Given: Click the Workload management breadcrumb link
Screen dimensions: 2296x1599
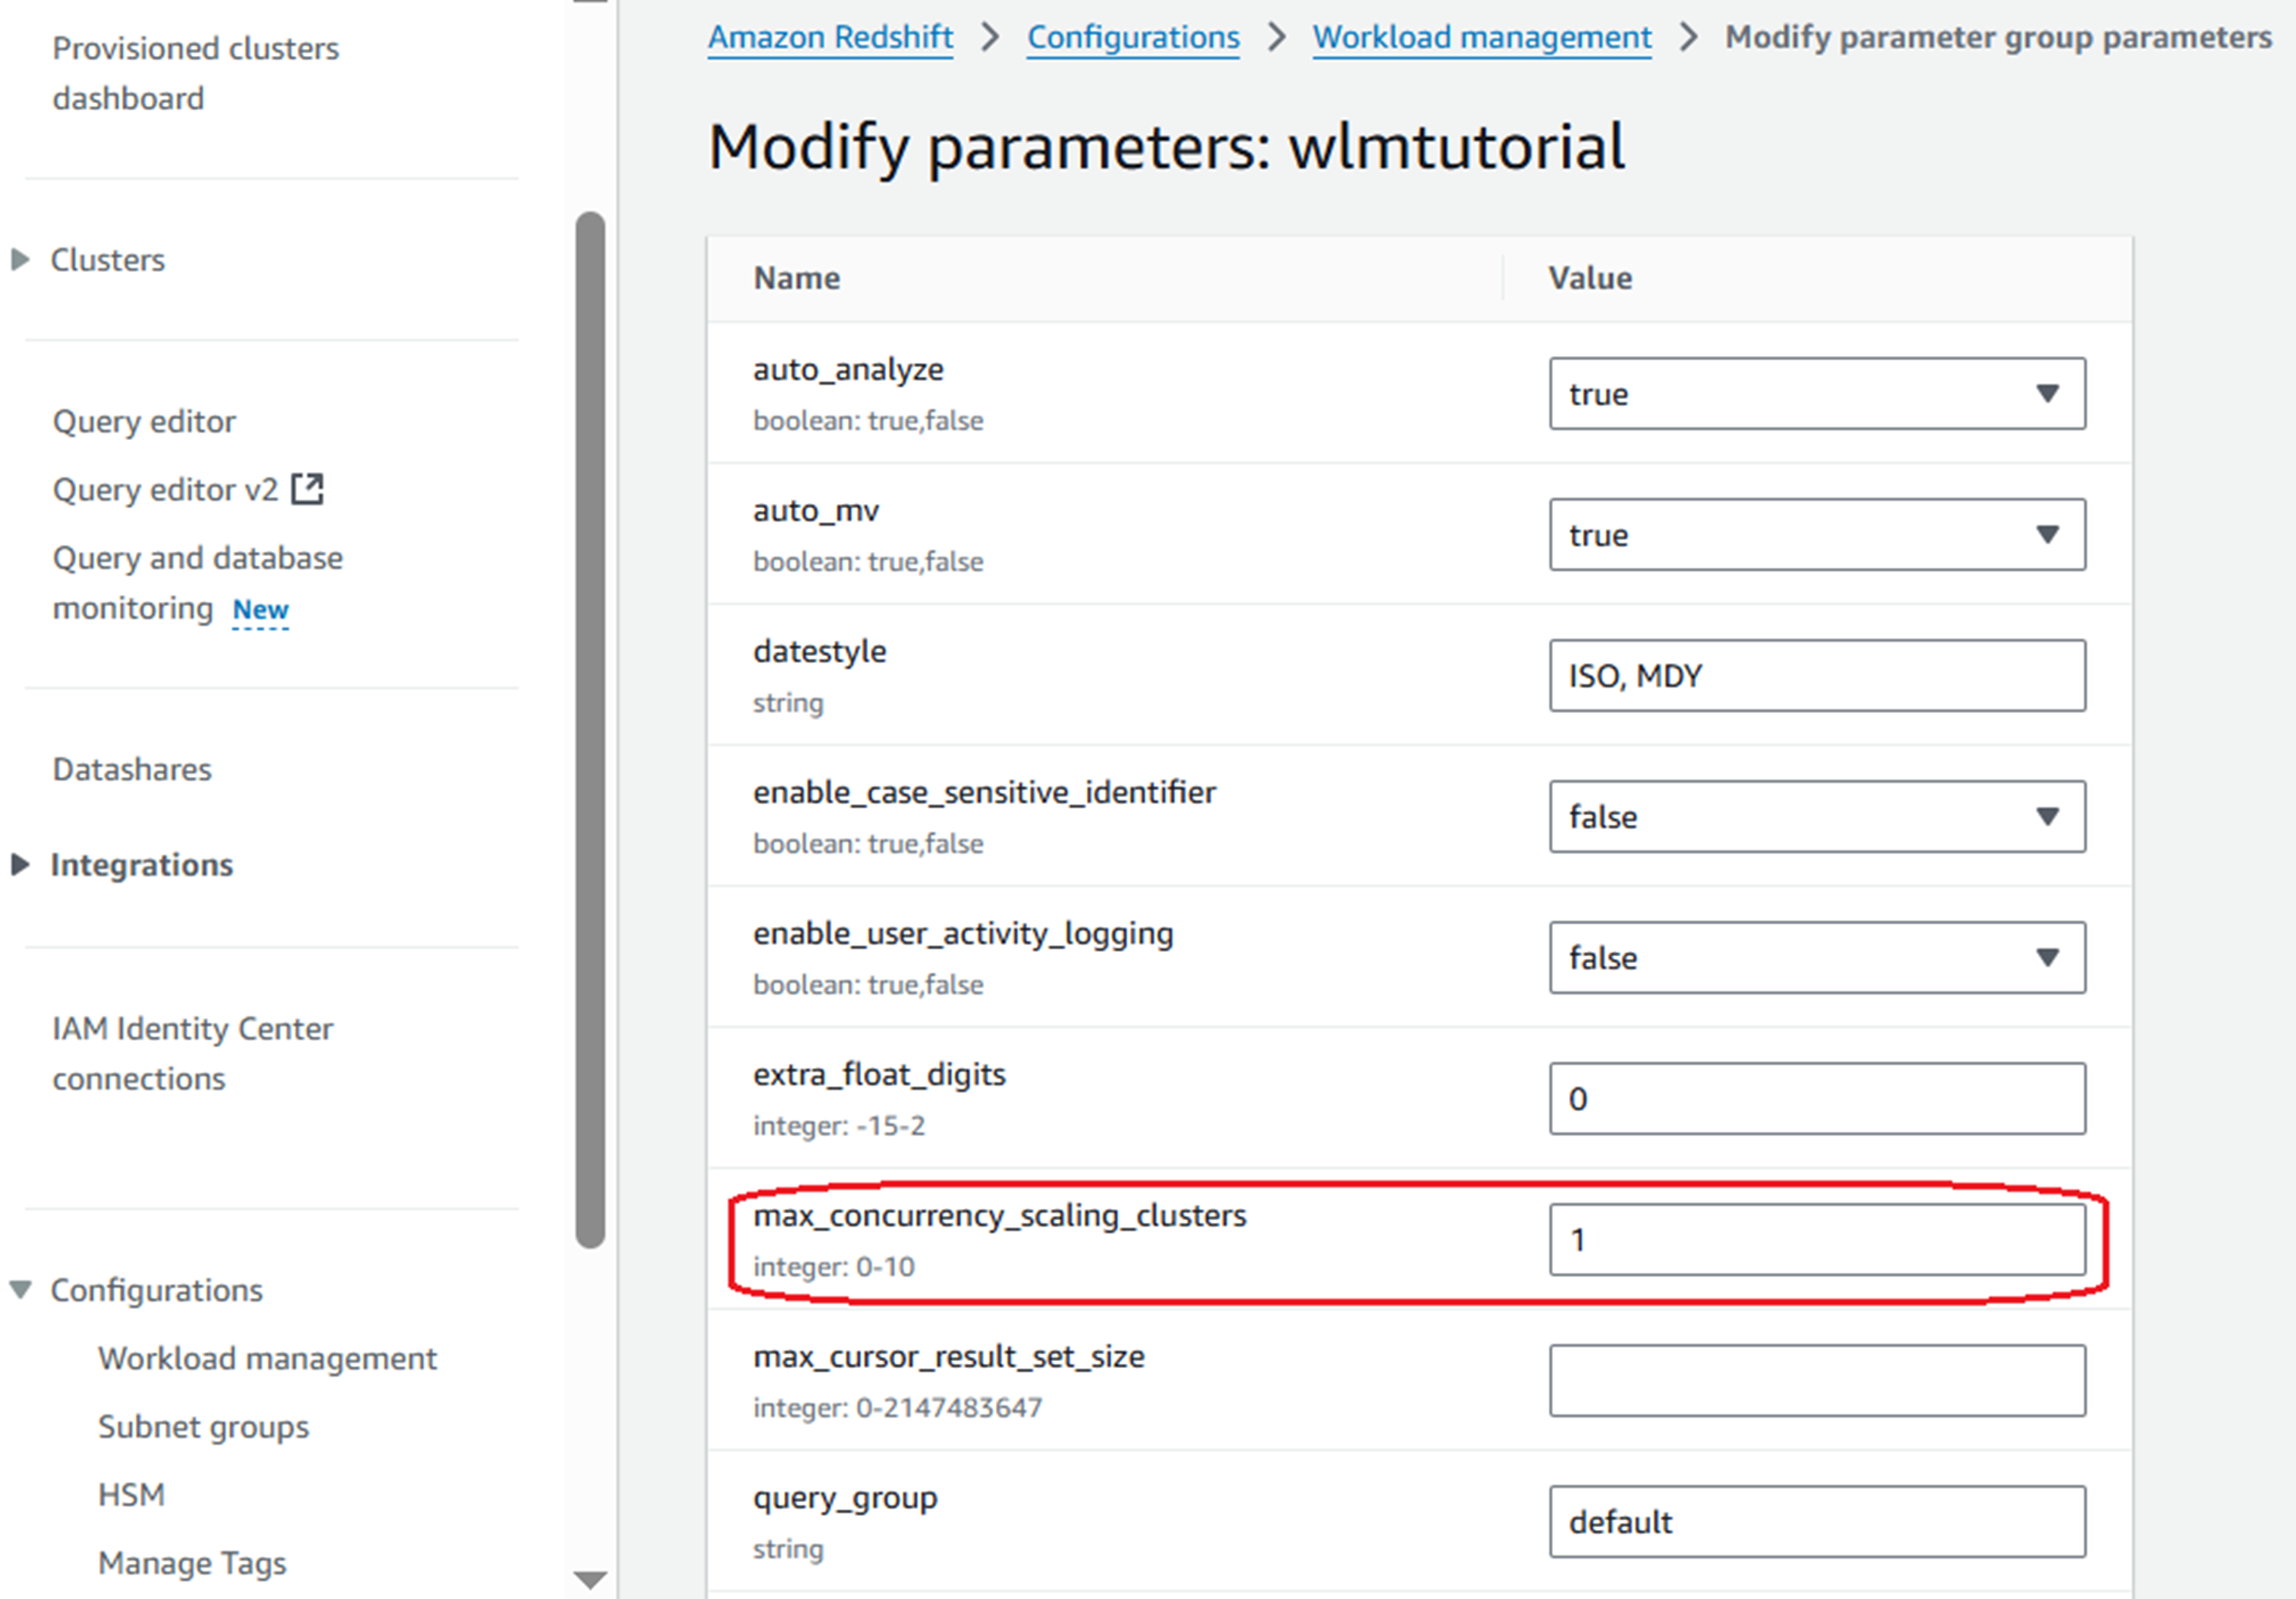Looking at the screenshot, I should click(x=1481, y=37).
